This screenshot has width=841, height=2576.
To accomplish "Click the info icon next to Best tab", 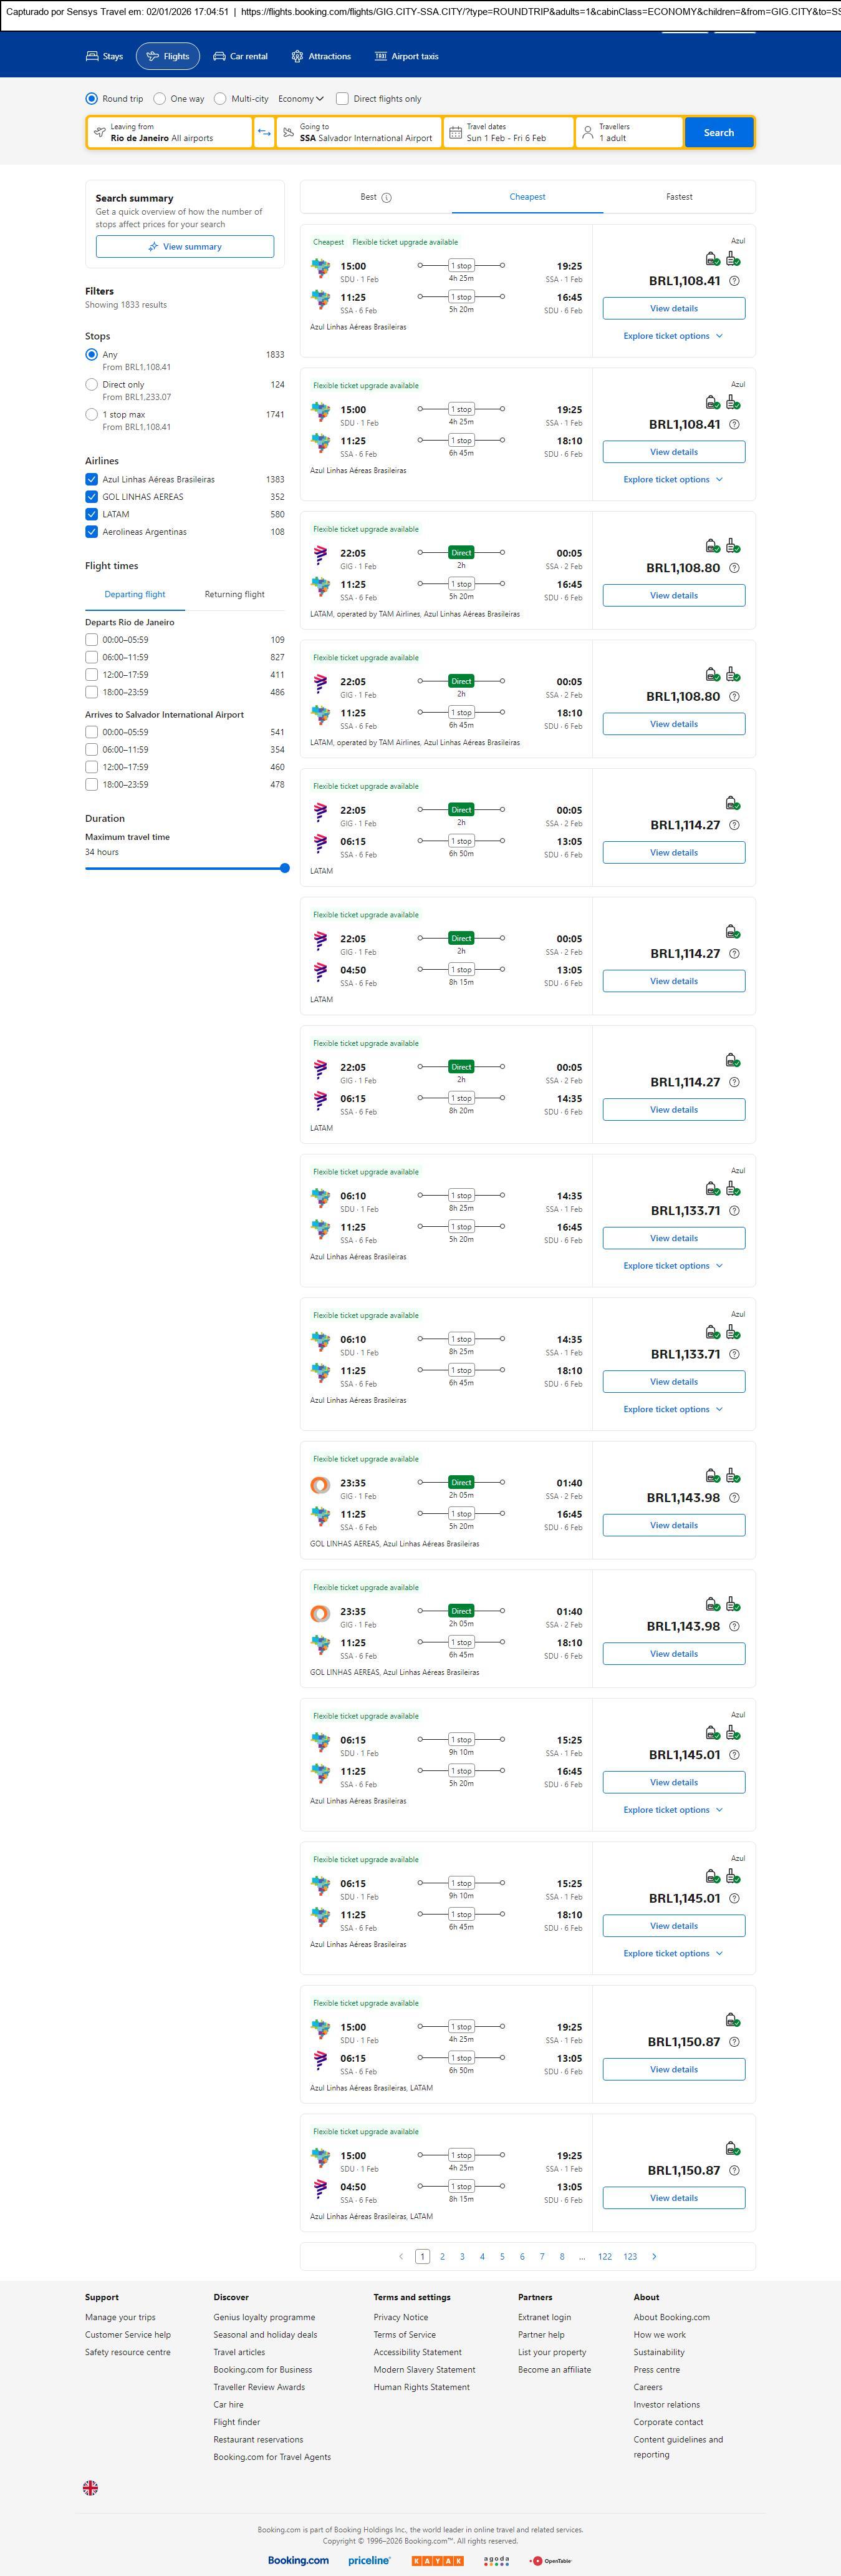I will pos(387,198).
